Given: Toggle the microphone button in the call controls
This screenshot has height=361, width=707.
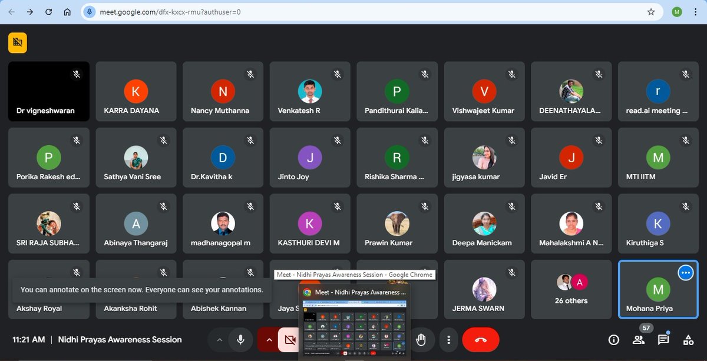Looking at the screenshot, I should click(x=240, y=340).
